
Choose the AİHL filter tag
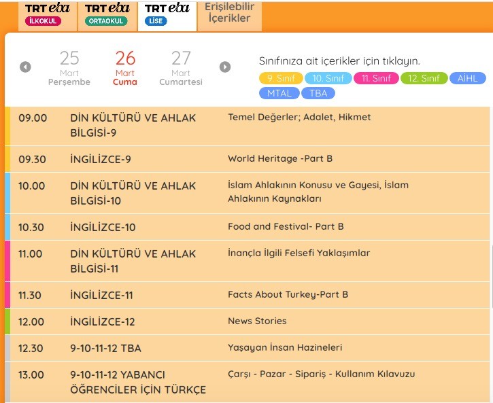[467, 78]
